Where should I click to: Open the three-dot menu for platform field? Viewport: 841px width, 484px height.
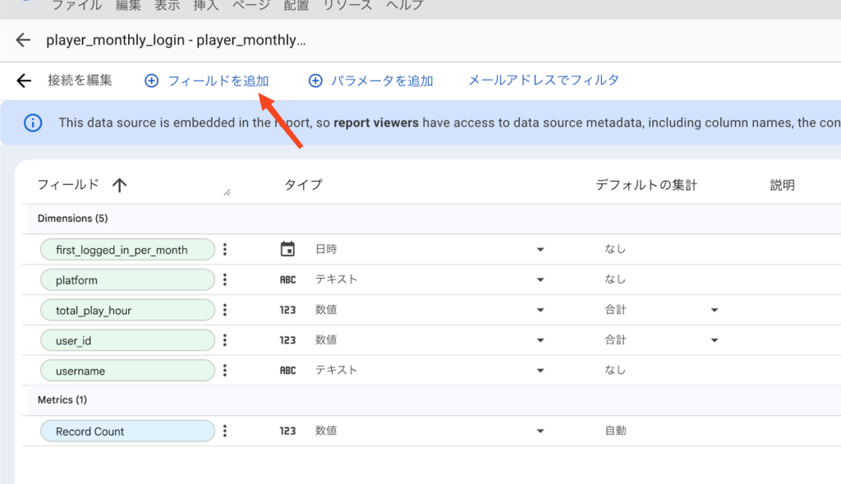click(x=225, y=280)
